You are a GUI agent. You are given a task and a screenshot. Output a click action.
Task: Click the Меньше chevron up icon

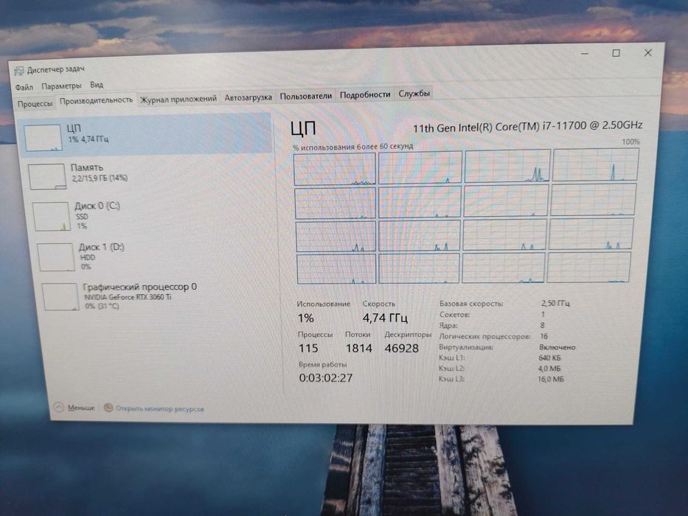59,407
